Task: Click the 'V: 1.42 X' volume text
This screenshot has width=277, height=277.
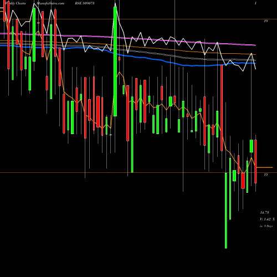Action: pos(268,219)
